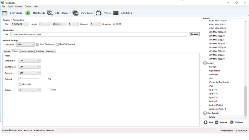Select the VP8 MKV 1080p30 preset

click(x=217, y=32)
